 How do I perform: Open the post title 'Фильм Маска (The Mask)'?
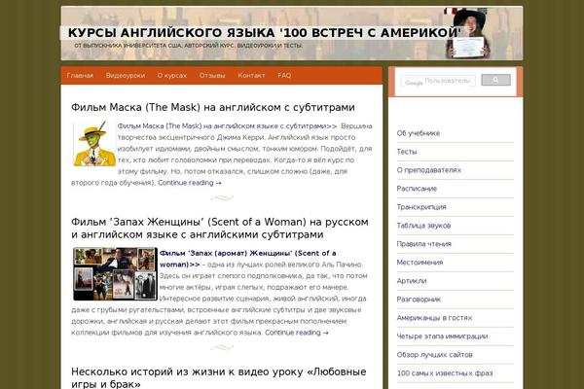tap(212, 108)
